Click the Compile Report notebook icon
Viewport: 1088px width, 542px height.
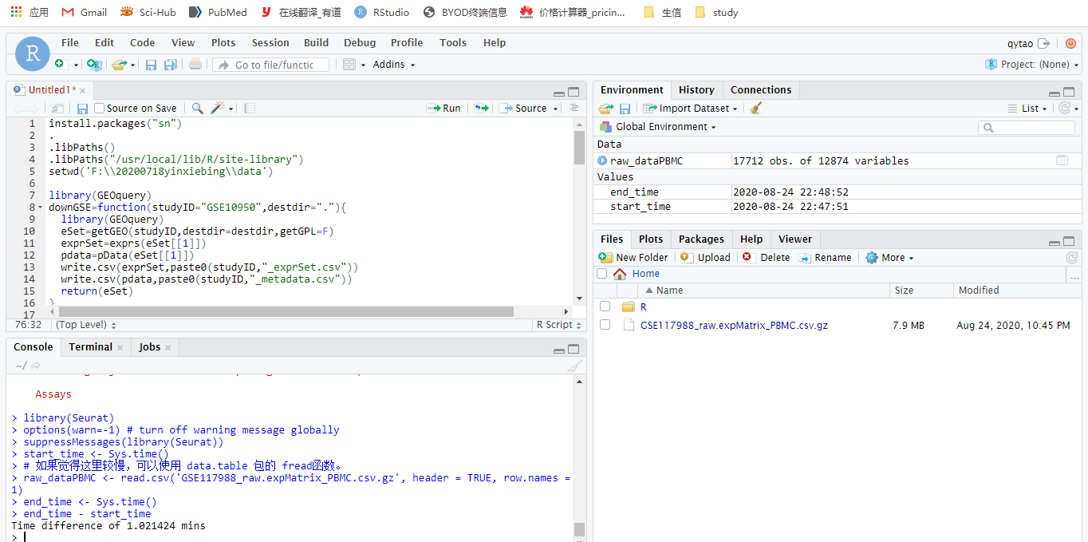point(250,108)
